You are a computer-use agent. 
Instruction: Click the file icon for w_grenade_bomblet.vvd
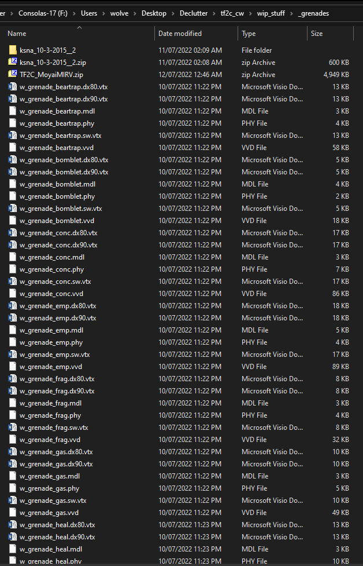coord(13,220)
